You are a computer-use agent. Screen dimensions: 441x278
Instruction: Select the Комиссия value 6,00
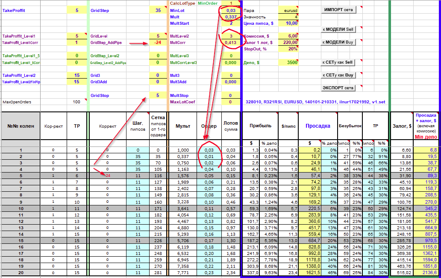(x=288, y=36)
